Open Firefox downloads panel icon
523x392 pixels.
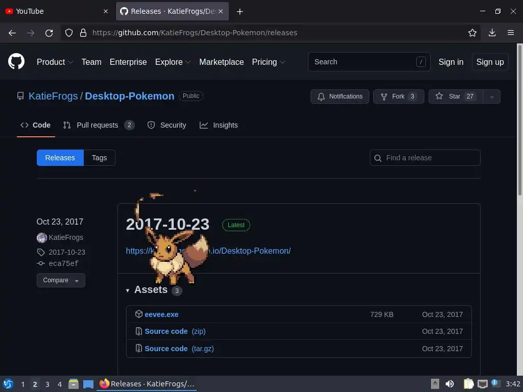pyautogui.click(x=492, y=33)
